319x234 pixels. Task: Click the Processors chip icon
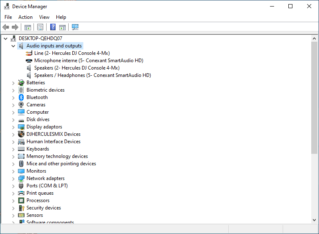pyautogui.click(x=21, y=200)
